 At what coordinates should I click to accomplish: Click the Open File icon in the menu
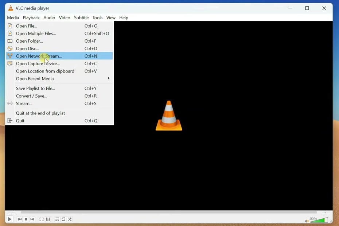point(10,26)
